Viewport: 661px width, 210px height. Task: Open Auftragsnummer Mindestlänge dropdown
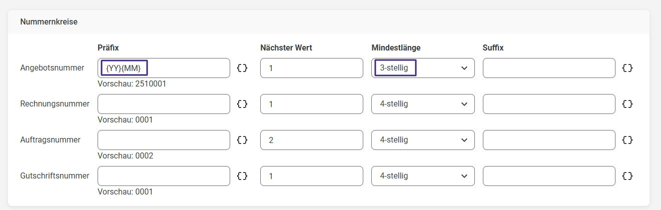coord(423,140)
